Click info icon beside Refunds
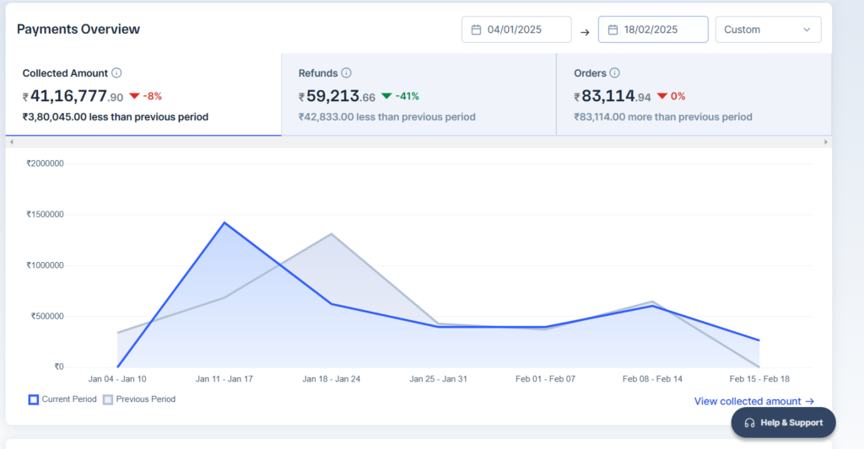This screenshot has height=449, width=864. pos(346,73)
